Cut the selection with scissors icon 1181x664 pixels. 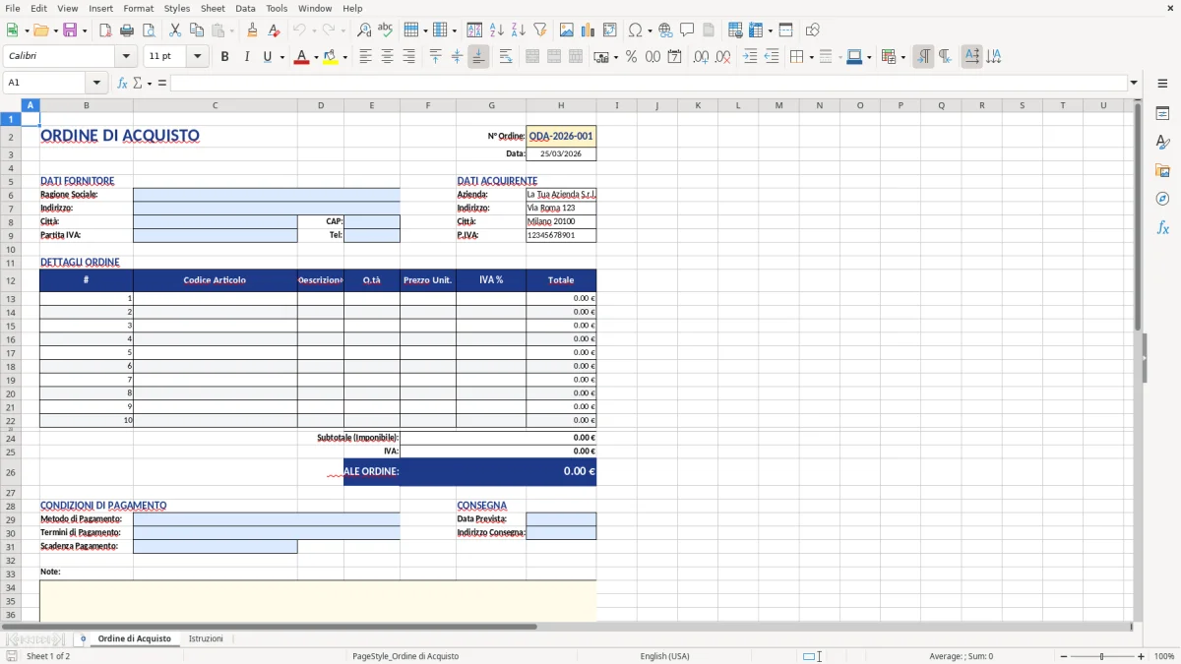tap(175, 30)
